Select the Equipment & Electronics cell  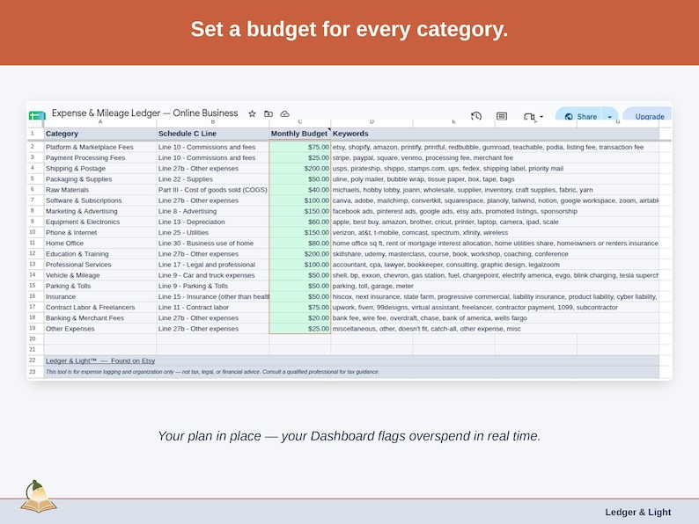100,222
